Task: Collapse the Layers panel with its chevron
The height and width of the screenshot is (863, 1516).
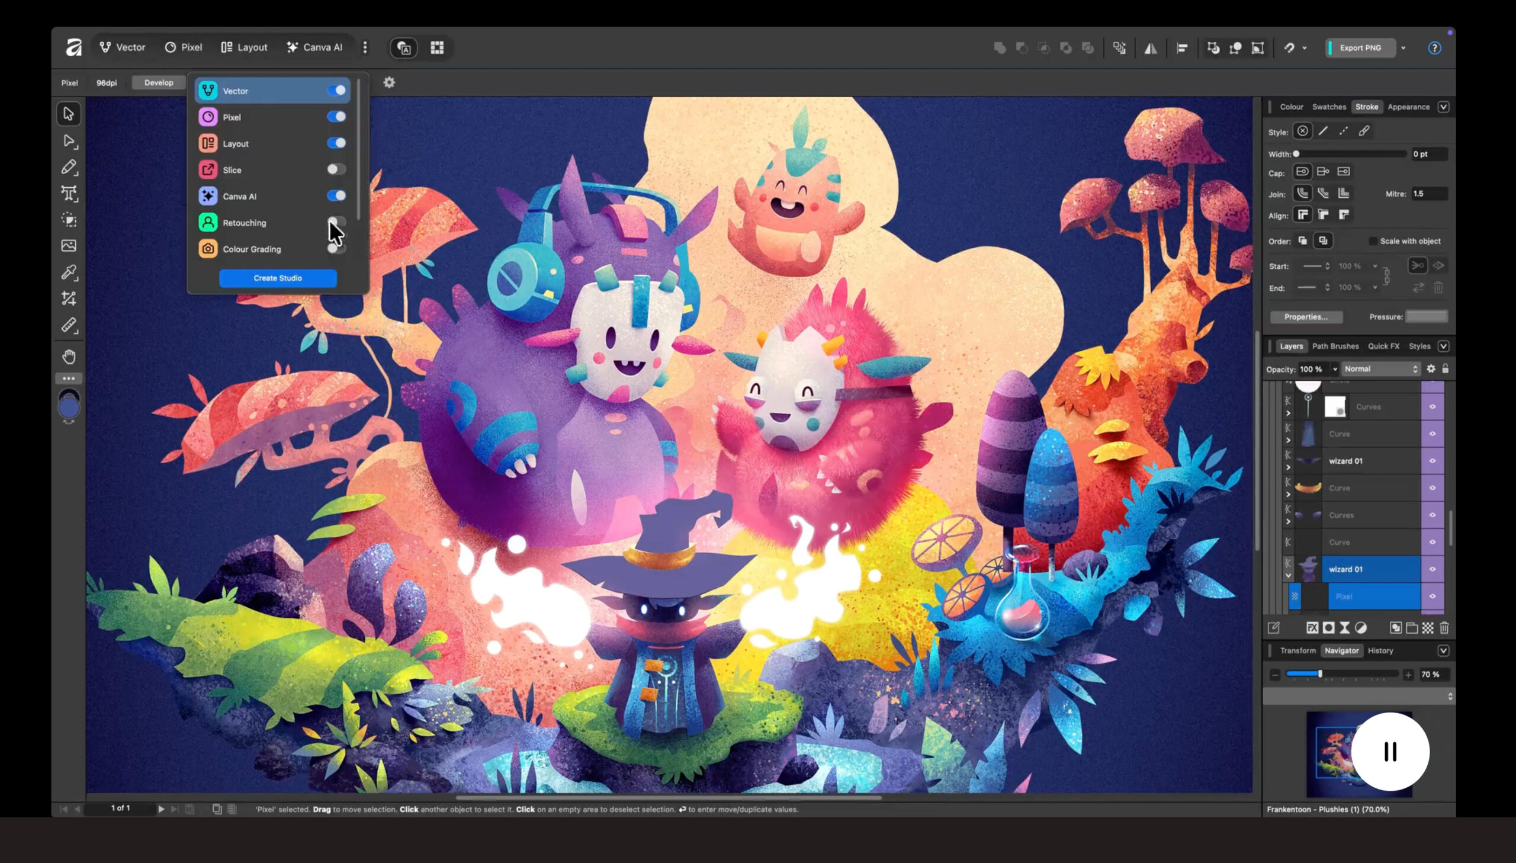Action: point(1443,346)
